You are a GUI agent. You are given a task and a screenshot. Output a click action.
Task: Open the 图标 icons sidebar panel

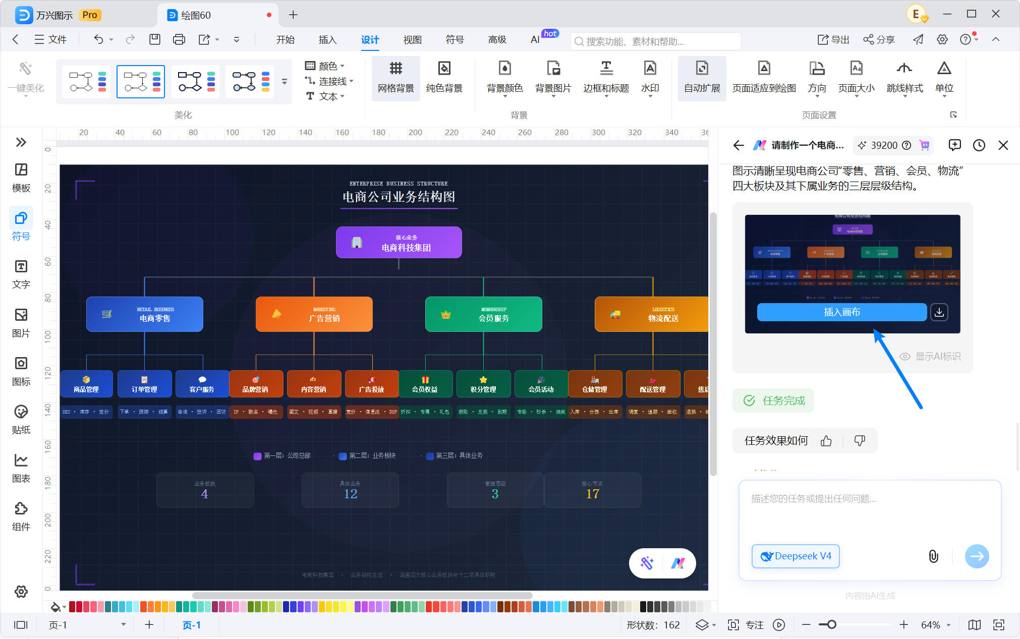click(x=21, y=371)
